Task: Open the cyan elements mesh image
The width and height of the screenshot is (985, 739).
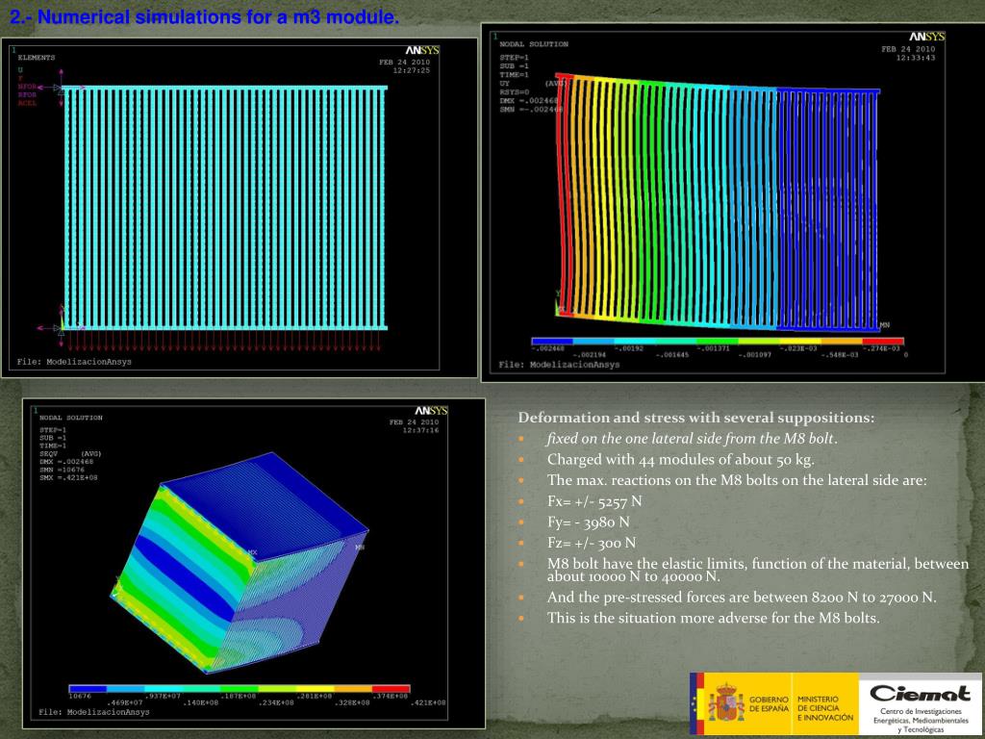Action: (x=226, y=207)
